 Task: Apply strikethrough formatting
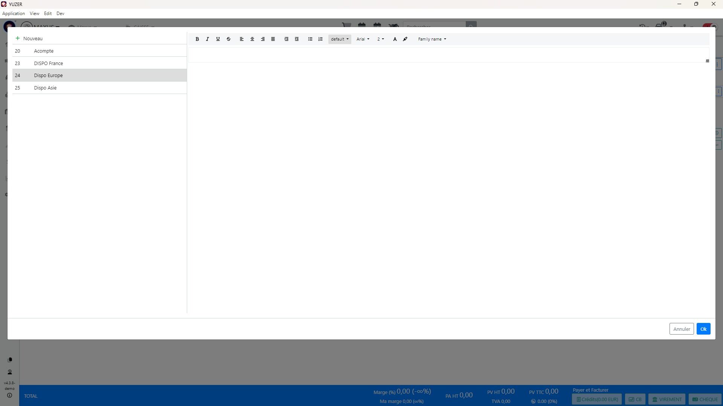tap(229, 39)
